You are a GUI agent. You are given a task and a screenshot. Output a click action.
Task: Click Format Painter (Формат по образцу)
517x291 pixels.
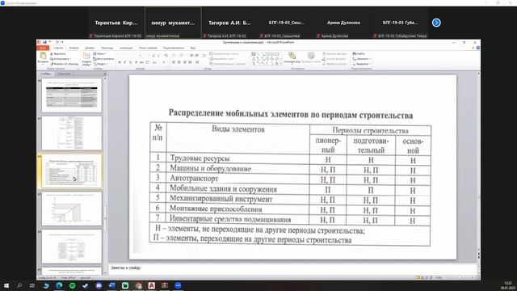coord(65,64)
